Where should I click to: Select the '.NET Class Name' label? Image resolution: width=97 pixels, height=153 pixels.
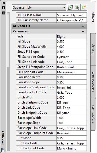[x=29, y=15]
